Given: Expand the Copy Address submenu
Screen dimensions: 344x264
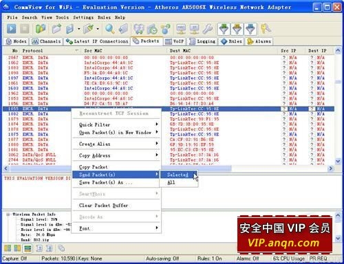Looking at the screenshot, I should (x=116, y=155).
